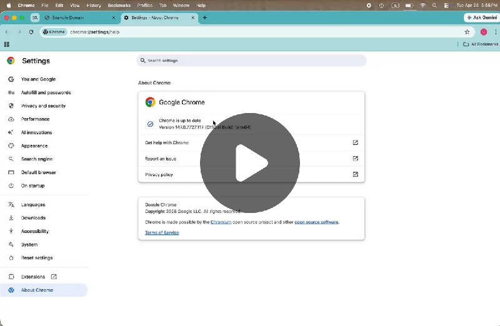The image size is (500, 326).
Task: Click the sparkle icon beside AI innovations
Action: pos(11,132)
